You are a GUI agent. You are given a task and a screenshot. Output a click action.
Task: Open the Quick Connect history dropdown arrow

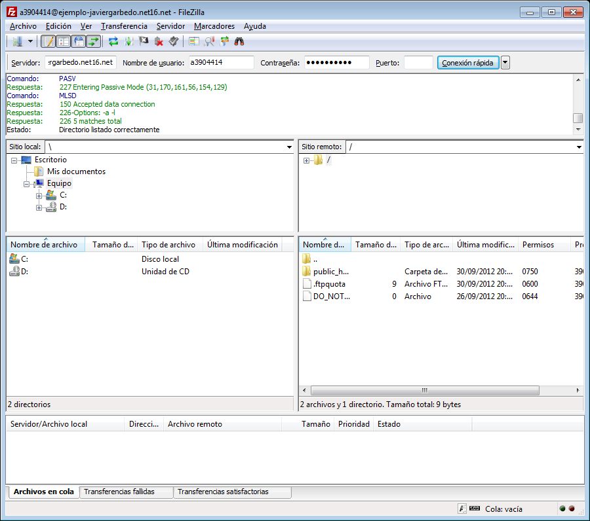(x=505, y=63)
